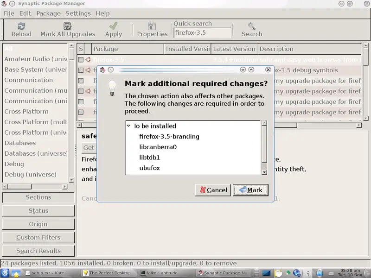Toggle status checkbox for firefox-3.5 package
The image size is (371, 278).
pos(81,60)
